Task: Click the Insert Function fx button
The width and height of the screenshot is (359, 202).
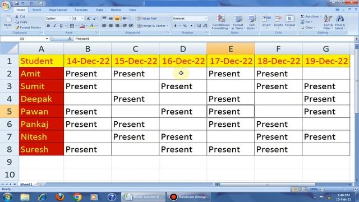Action: pyautogui.click(x=70, y=39)
